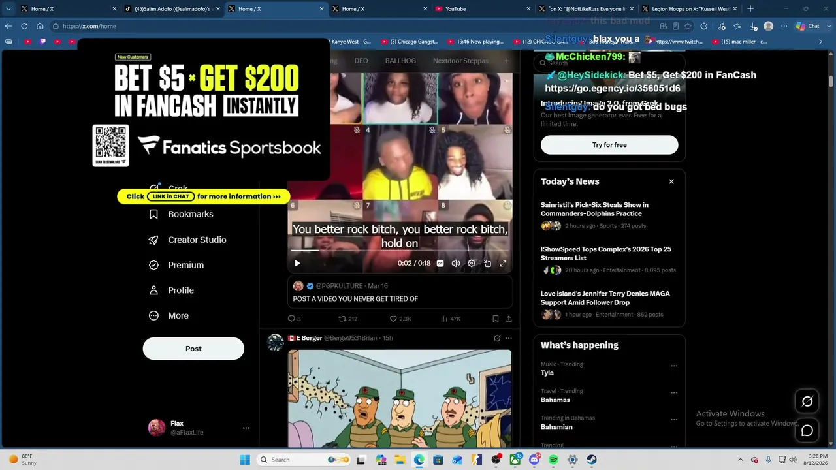Reload the current page
836x470 pixels.
click(x=24, y=26)
